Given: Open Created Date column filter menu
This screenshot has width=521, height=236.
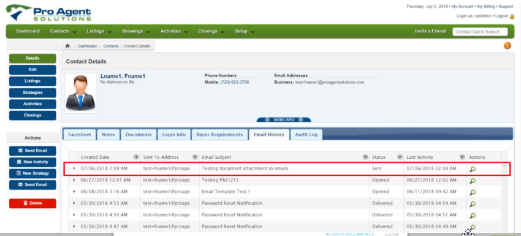Looking at the screenshot, I should [136, 157].
